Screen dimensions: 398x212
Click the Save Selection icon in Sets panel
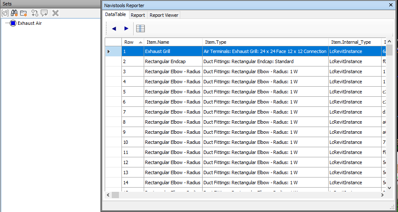[x=5, y=13]
